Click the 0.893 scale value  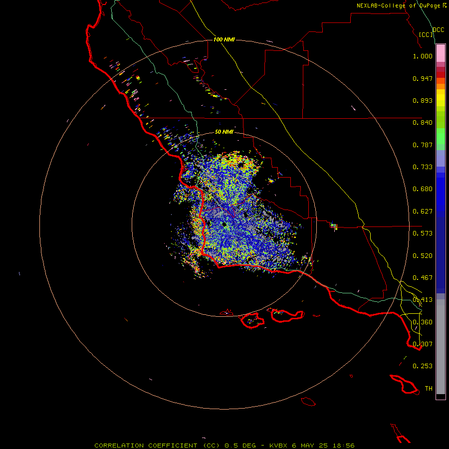423,100
